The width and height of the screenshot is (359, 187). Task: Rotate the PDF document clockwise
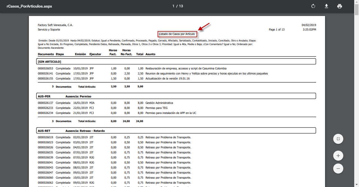313,6
